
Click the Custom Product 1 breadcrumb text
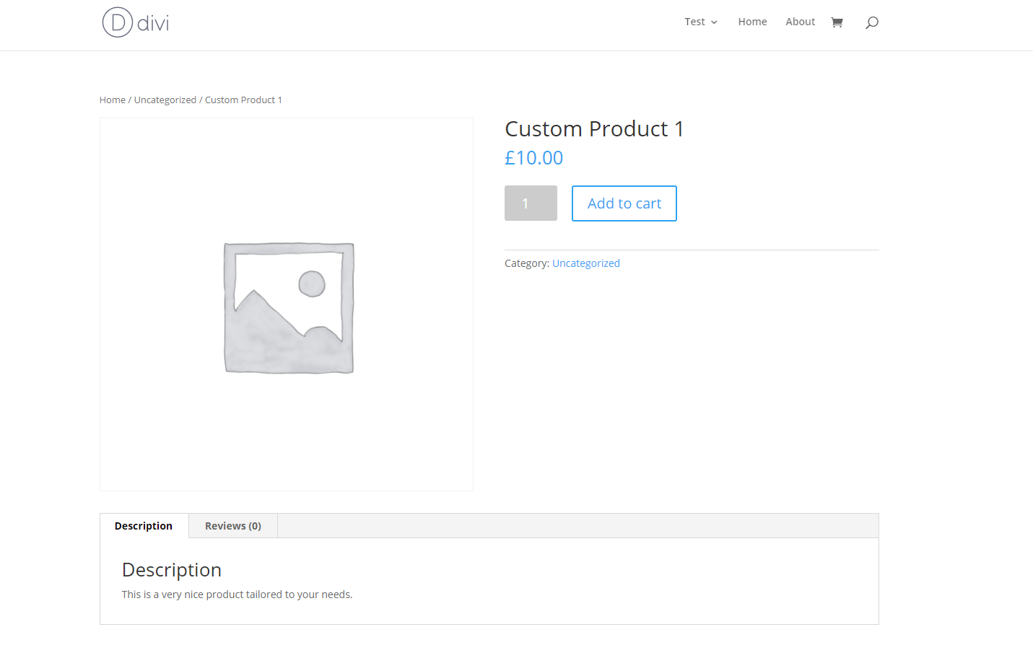[243, 100]
